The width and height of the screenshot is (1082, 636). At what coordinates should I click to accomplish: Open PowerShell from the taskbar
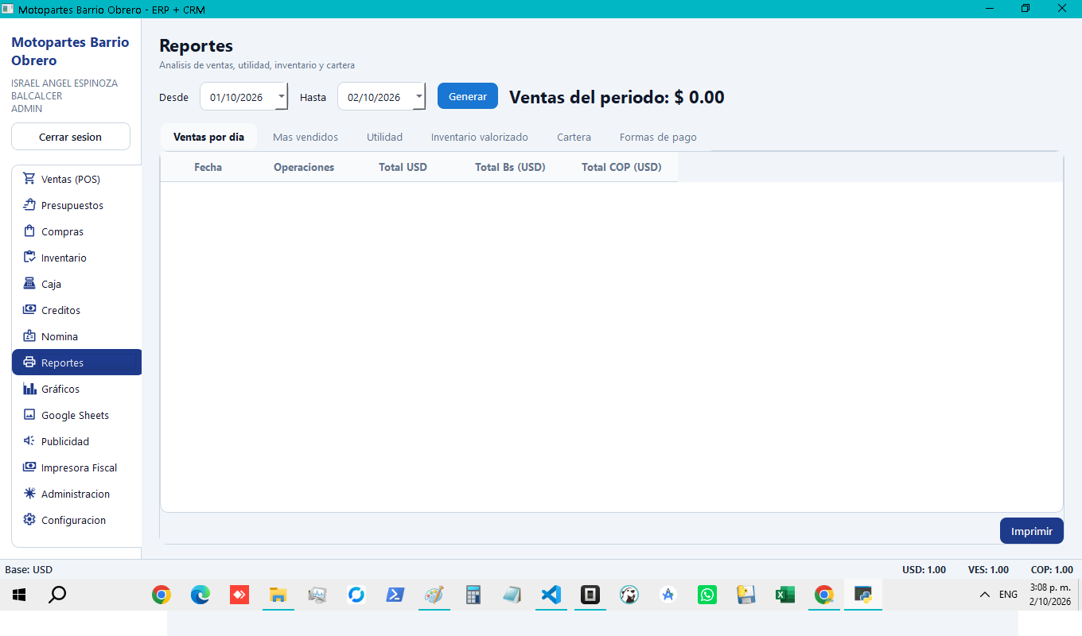(395, 595)
